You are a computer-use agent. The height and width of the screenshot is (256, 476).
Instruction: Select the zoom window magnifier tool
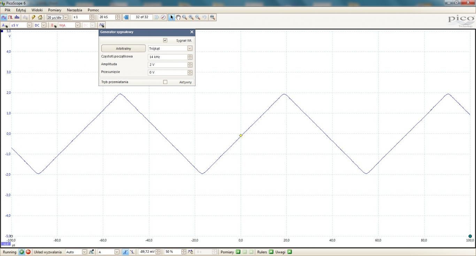coord(185,17)
